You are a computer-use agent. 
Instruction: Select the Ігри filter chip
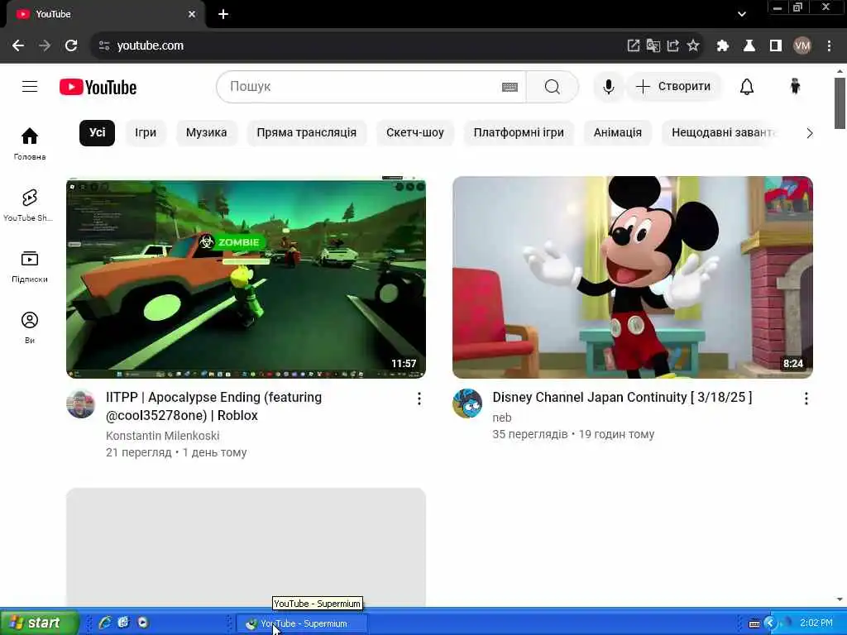(x=146, y=133)
